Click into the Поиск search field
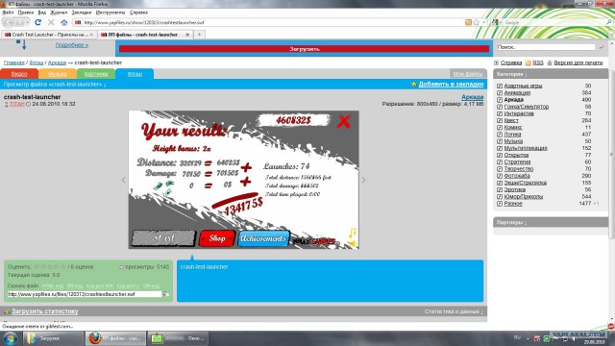This screenshot has height=346, width=615. (546, 47)
